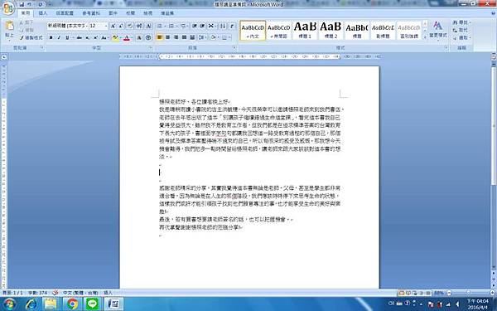This screenshot has height=311, width=497.
Task: Switch to the View (檢視) tab
Action: (147, 13)
